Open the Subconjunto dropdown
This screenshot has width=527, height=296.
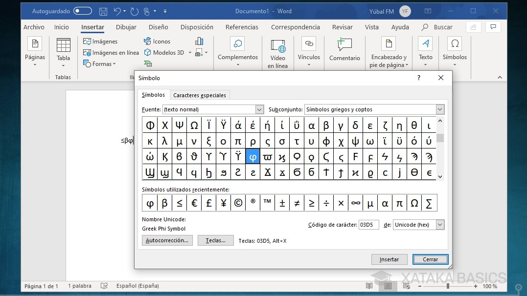point(439,109)
